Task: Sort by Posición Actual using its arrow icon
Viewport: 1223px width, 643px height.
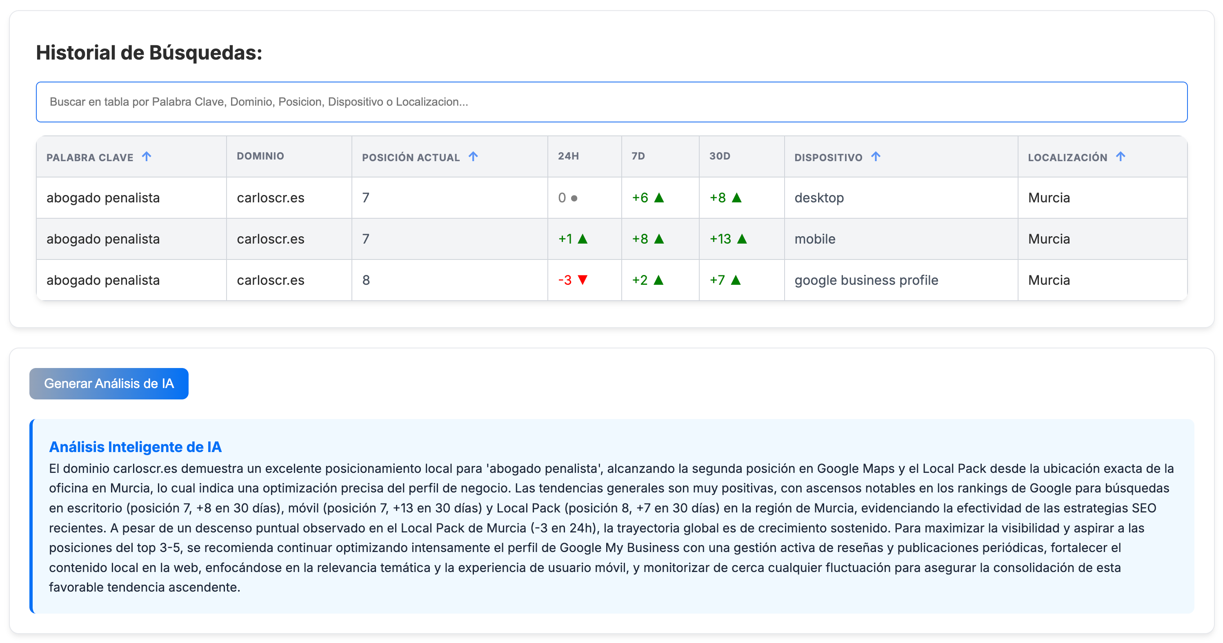Action: point(474,157)
